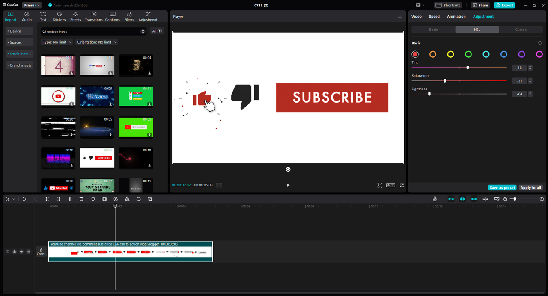The width and height of the screenshot is (548, 296).
Task: Click the rotate tool
Action: (139, 199)
